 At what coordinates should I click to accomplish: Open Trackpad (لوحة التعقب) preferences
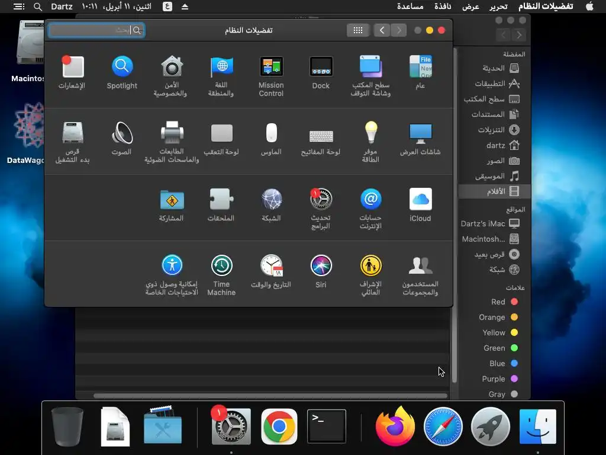pos(221,139)
